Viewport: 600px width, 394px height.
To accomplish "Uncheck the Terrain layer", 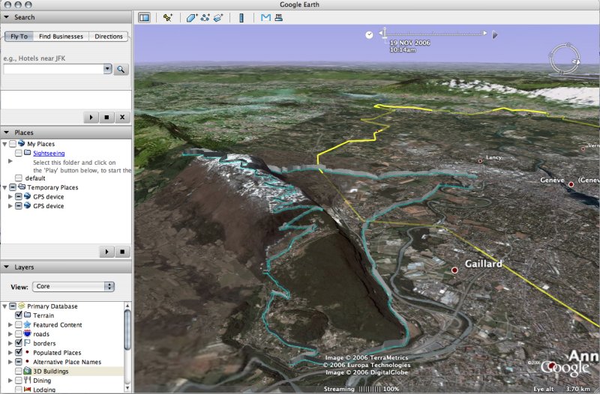I will 18,315.
